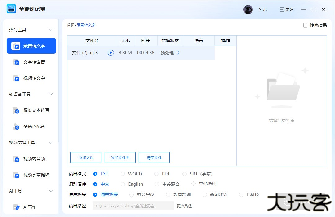The image size is (335, 217).
Task: Select the 录音转文字 tool in the sidebar
Action: 31,46
